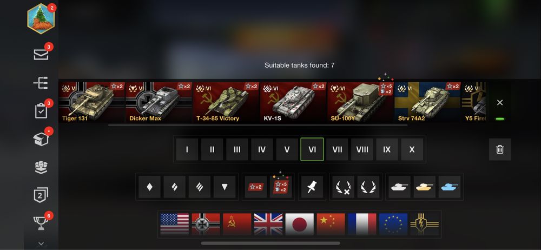Viewport: 541px width, 250px height.
Task: Toggle the x2 star bonus filter
Action: (x=256, y=187)
